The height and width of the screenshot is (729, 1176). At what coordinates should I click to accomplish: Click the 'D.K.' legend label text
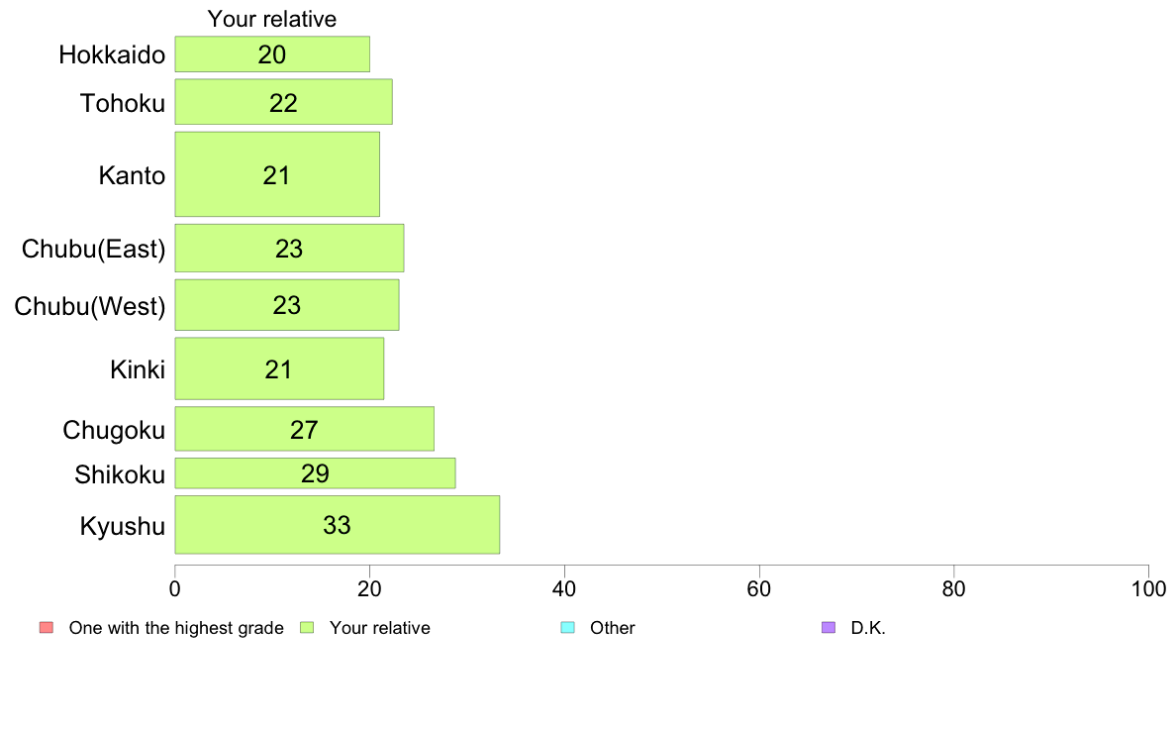point(868,628)
